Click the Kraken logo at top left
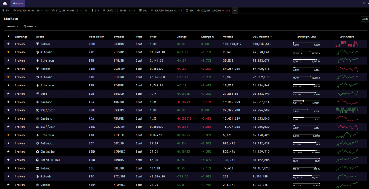 click(x=5, y=4)
